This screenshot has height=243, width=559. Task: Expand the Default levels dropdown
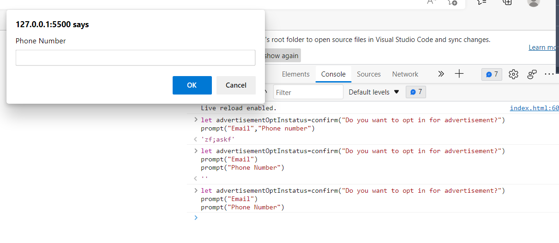(x=374, y=92)
